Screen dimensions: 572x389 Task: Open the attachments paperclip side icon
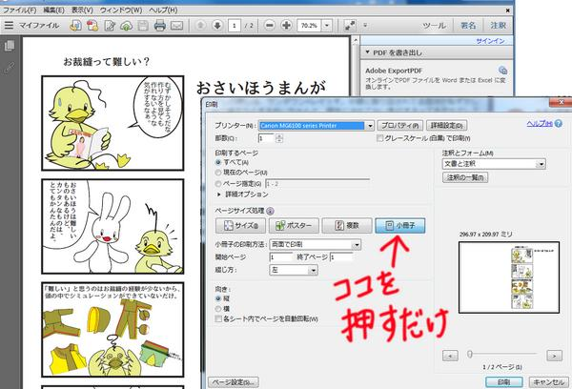click(10, 68)
